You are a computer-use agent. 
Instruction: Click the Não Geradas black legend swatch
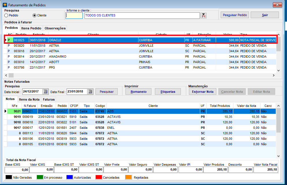coord(9,177)
